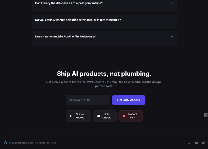Click the Get Early Access button

pos(128,100)
